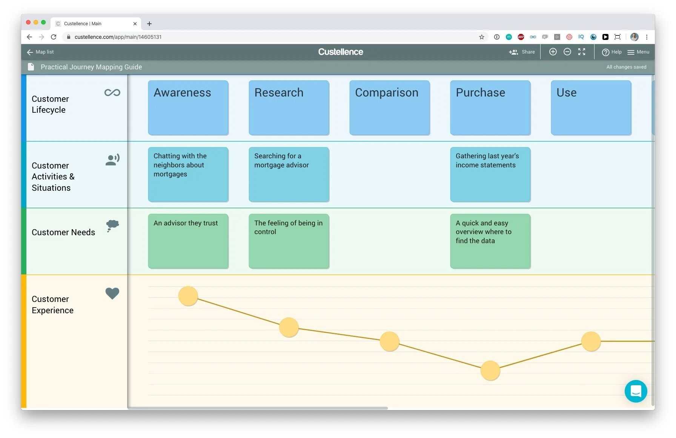Screen dimensions: 676x438
Task: Select the Awareness card
Action: tap(188, 108)
